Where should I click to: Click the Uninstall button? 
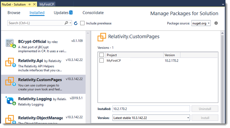205,109
